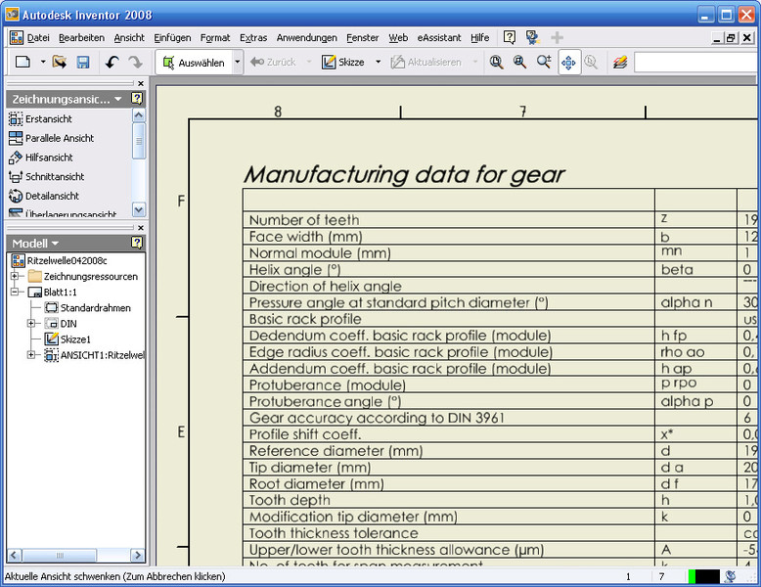Undo the last action with Undo arrow
This screenshot has width=761, height=587.
pos(112,62)
